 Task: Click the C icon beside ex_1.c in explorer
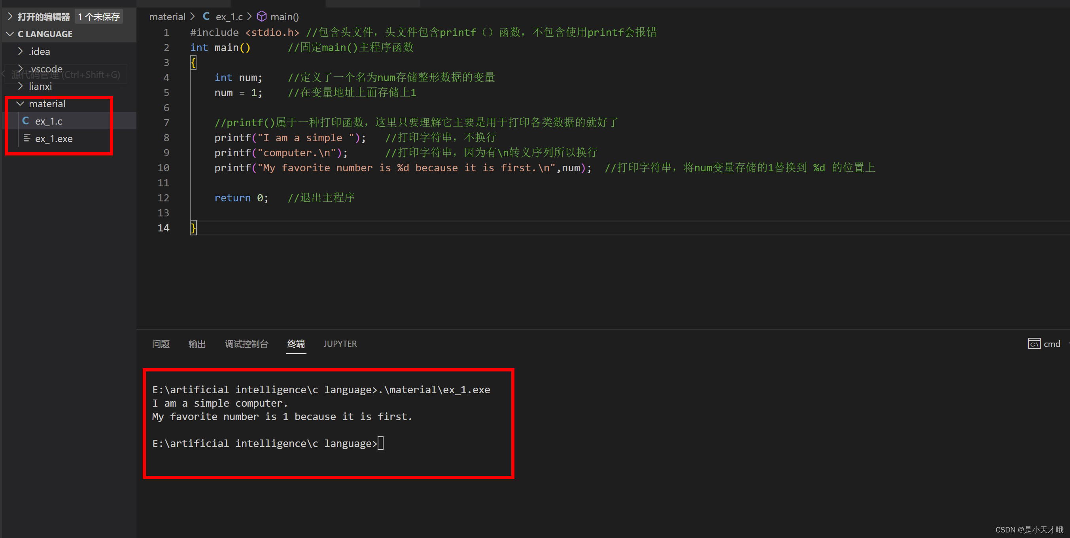coord(26,121)
